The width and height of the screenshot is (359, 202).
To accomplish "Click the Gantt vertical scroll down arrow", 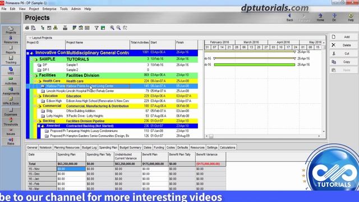I will coord(324,131).
